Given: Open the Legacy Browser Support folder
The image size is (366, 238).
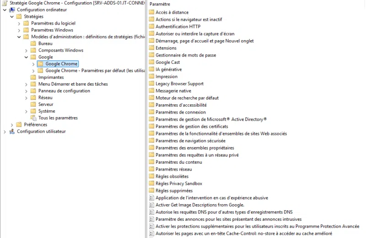Looking at the screenshot, I should [179, 83].
